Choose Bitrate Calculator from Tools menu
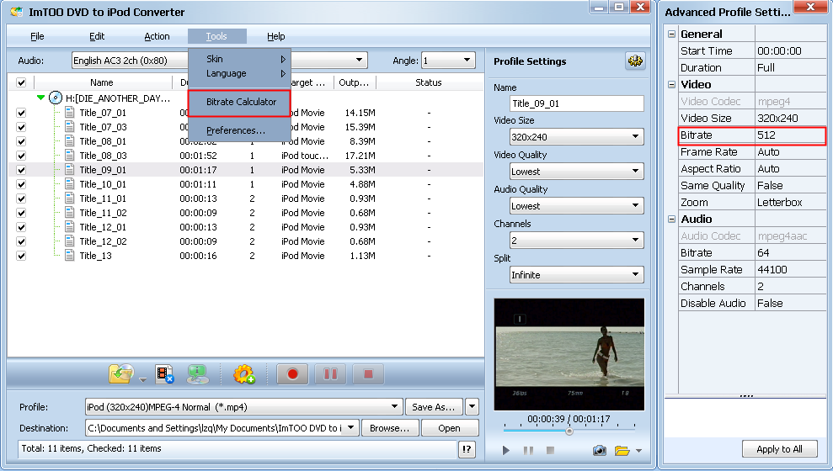The image size is (833, 471). [x=239, y=103]
